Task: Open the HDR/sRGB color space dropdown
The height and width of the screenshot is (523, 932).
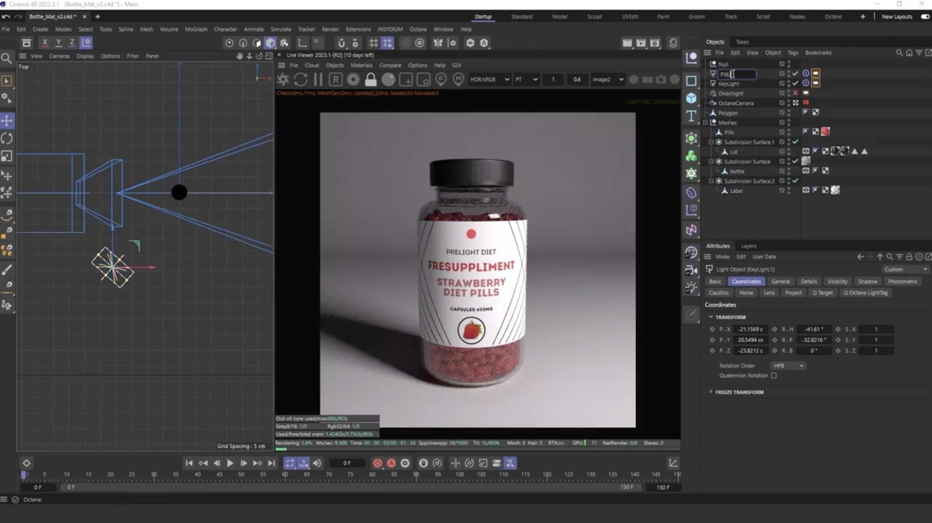Action: (507, 80)
